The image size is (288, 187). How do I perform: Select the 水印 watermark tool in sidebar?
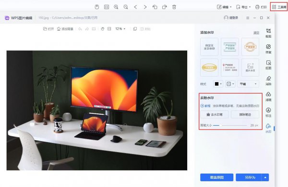coord(268,128)
